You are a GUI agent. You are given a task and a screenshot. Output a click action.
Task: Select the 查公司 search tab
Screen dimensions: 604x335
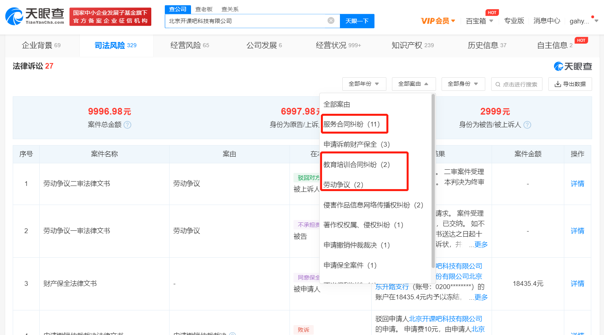point(178,9)
